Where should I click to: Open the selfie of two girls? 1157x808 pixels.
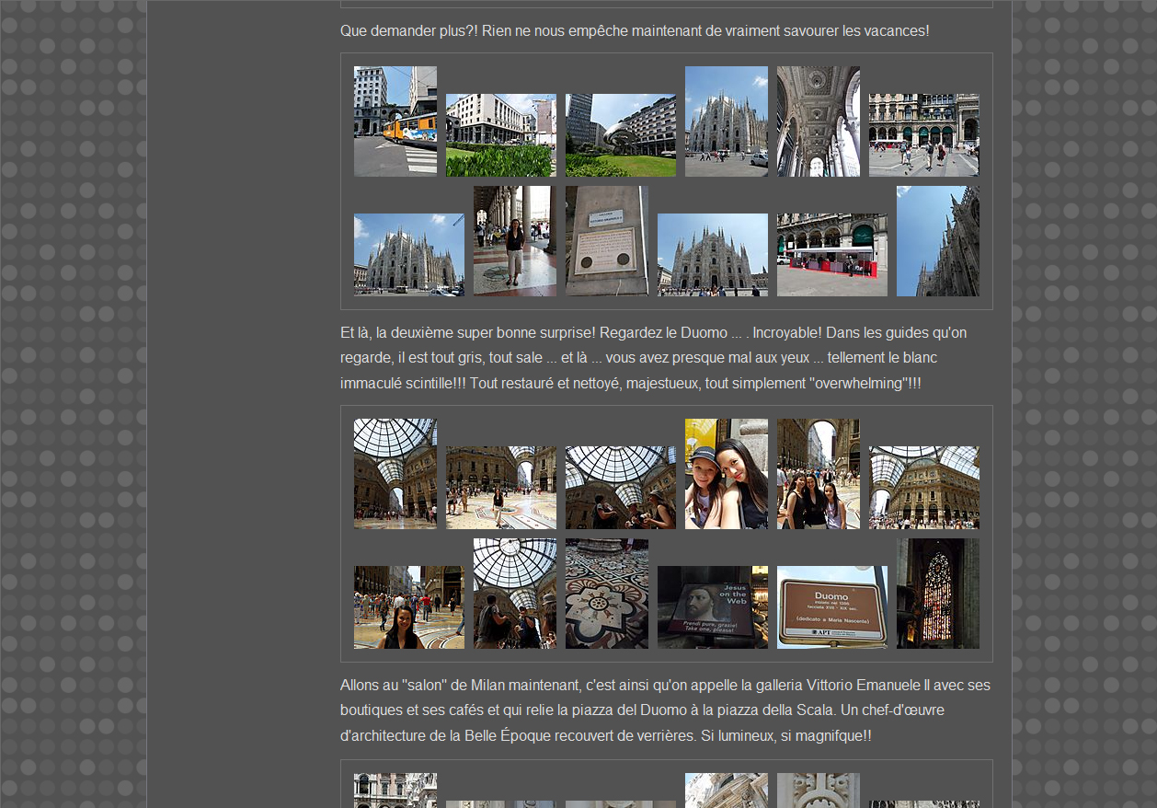tap(726, 473)
